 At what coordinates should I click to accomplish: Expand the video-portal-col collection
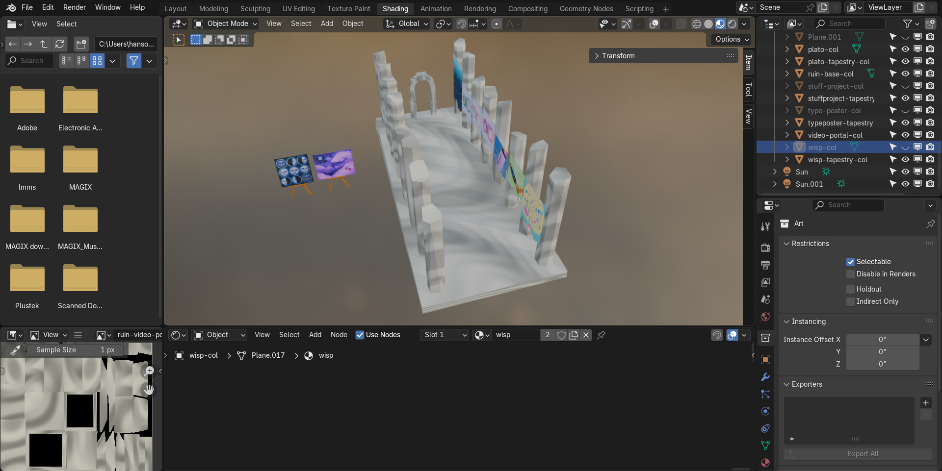click(787, 135)
